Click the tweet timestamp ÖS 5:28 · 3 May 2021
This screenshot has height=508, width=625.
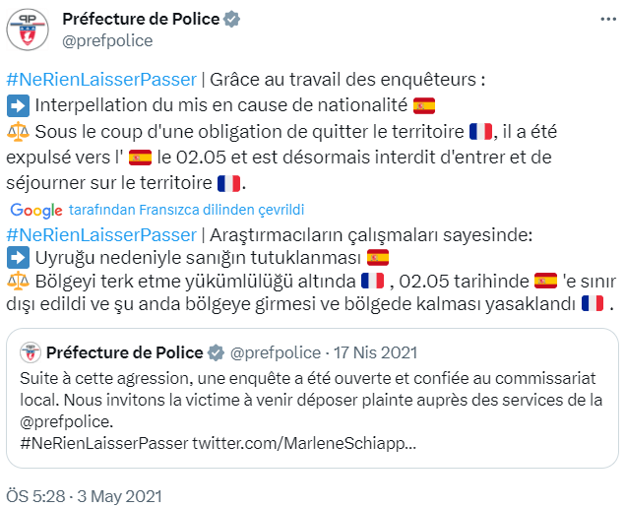(83, 496)
